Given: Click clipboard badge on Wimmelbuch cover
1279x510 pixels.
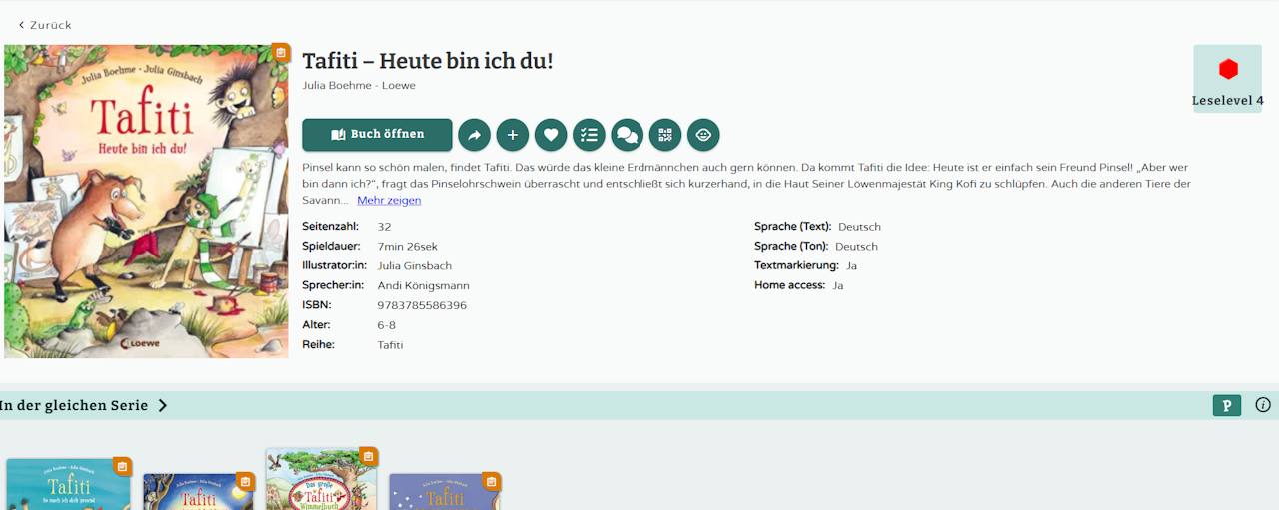Looking at the screenshot, I should point(368,456).
